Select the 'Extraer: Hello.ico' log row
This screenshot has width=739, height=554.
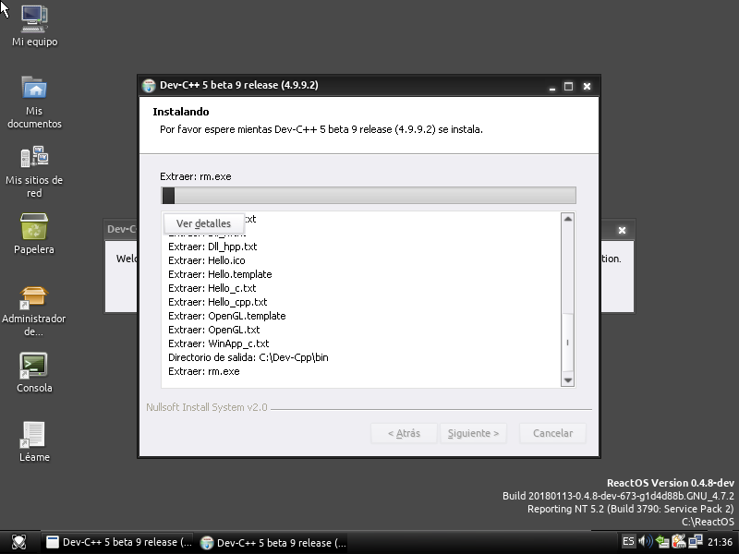coord(206,260)
